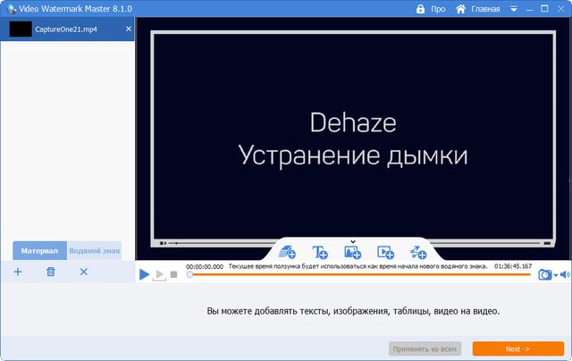This screenshot has height=361, width=572.
Task: Expand the chevron above the watermark toolbar
Action: (x=352, y=241)
